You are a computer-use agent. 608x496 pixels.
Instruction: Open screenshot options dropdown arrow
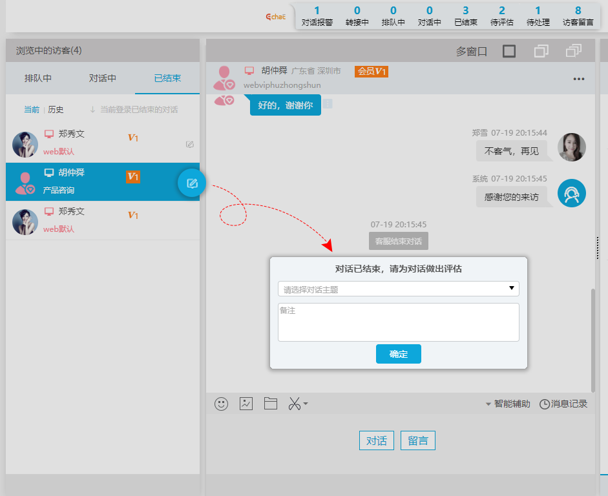[x=306, y=404]
